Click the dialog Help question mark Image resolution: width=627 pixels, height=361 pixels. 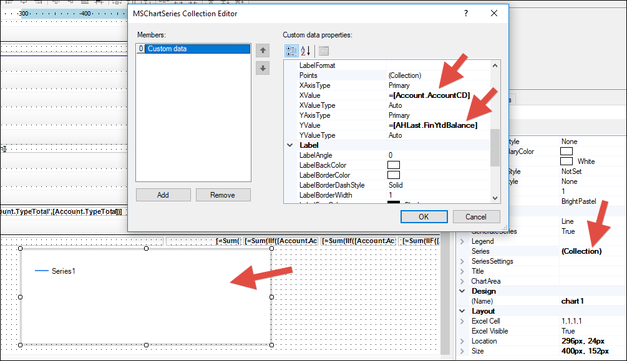pos(465,13)
